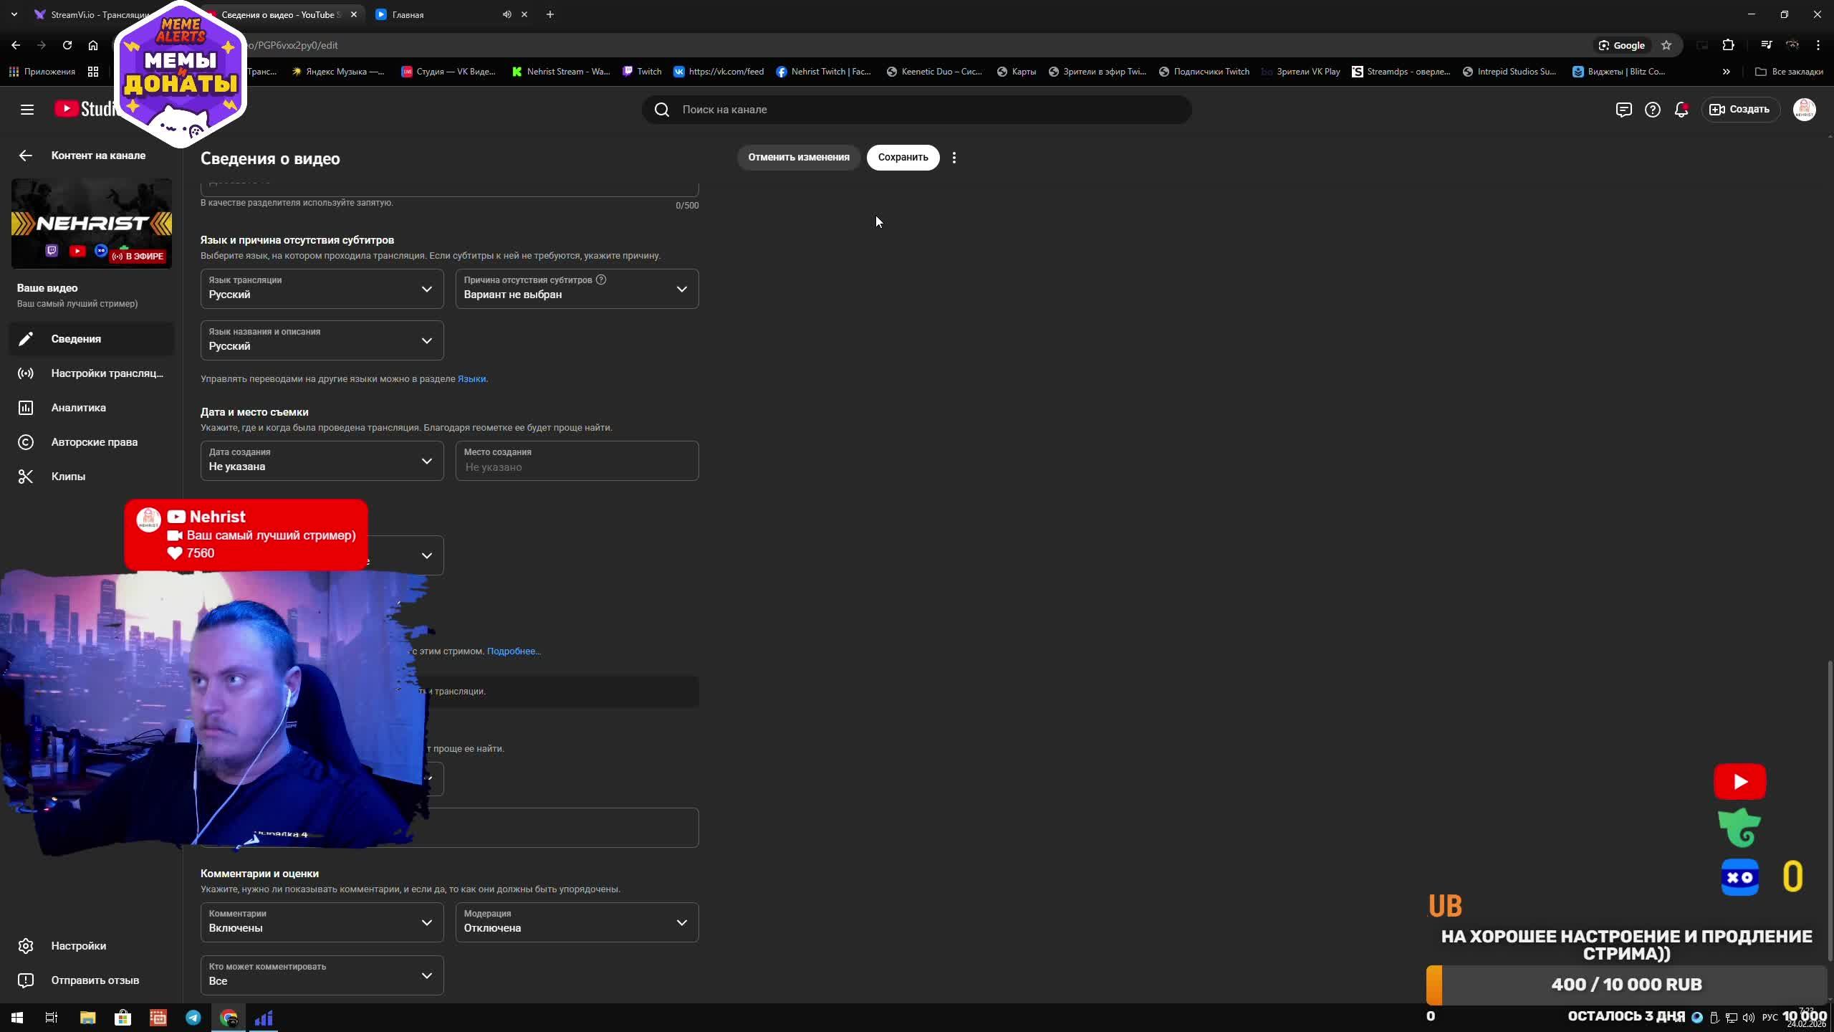Image resolution: width=1834 pixels, height=1032 pixels.
Task: Open Telegram from the Windows taskbar
Action: [193, 1018]
